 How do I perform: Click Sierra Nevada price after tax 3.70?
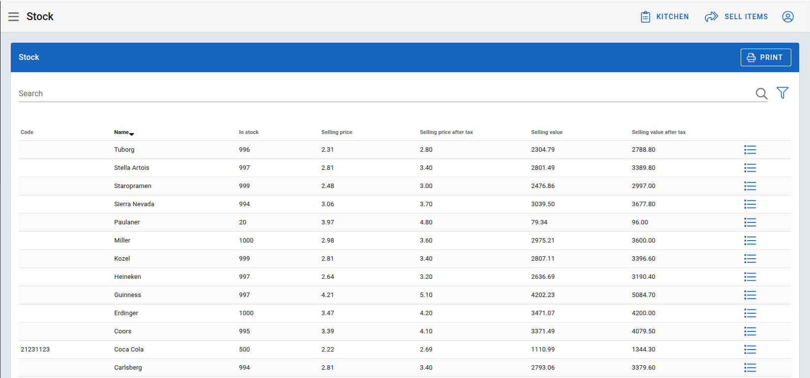coord(426,204)
